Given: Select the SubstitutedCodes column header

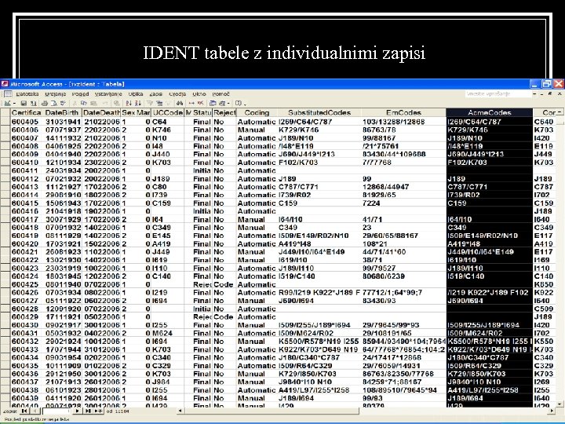Looking at the screenshot, I should [319, 112].
